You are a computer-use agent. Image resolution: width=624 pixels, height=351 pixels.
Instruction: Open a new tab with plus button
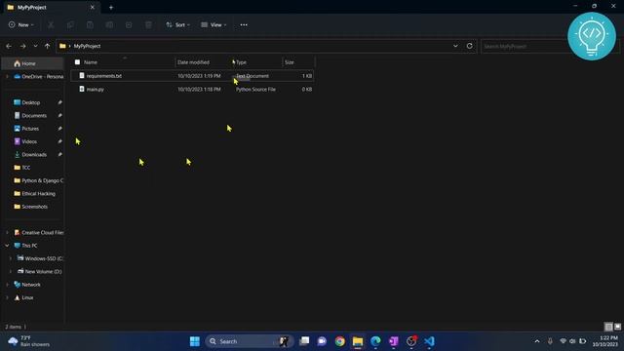point(111,7)
